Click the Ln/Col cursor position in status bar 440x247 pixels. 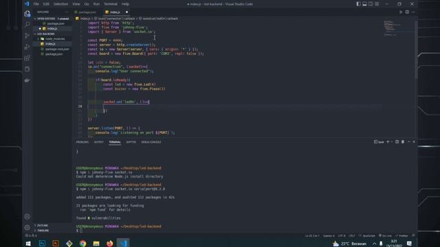pos(312,235)
